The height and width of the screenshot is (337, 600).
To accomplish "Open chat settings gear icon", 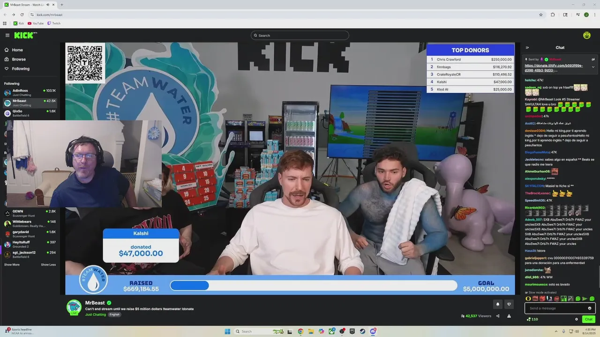I will (577, 319).
